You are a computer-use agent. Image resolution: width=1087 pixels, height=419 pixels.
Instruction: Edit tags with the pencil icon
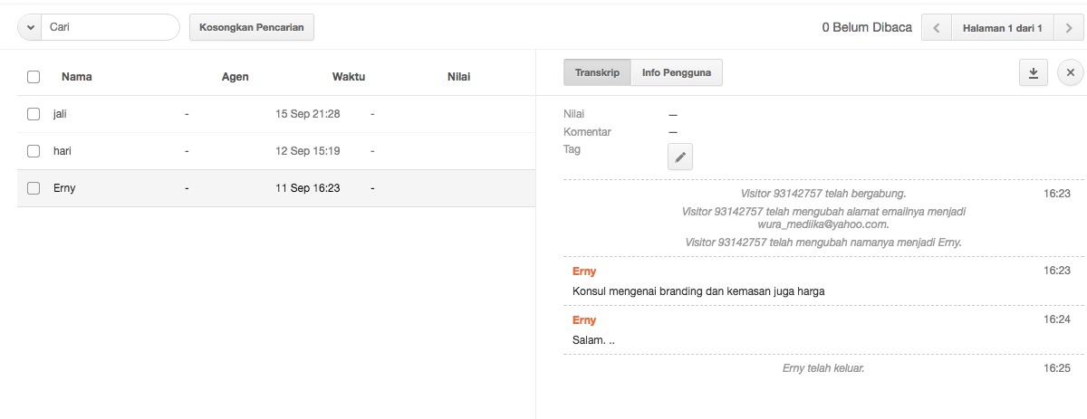point(680,157)
